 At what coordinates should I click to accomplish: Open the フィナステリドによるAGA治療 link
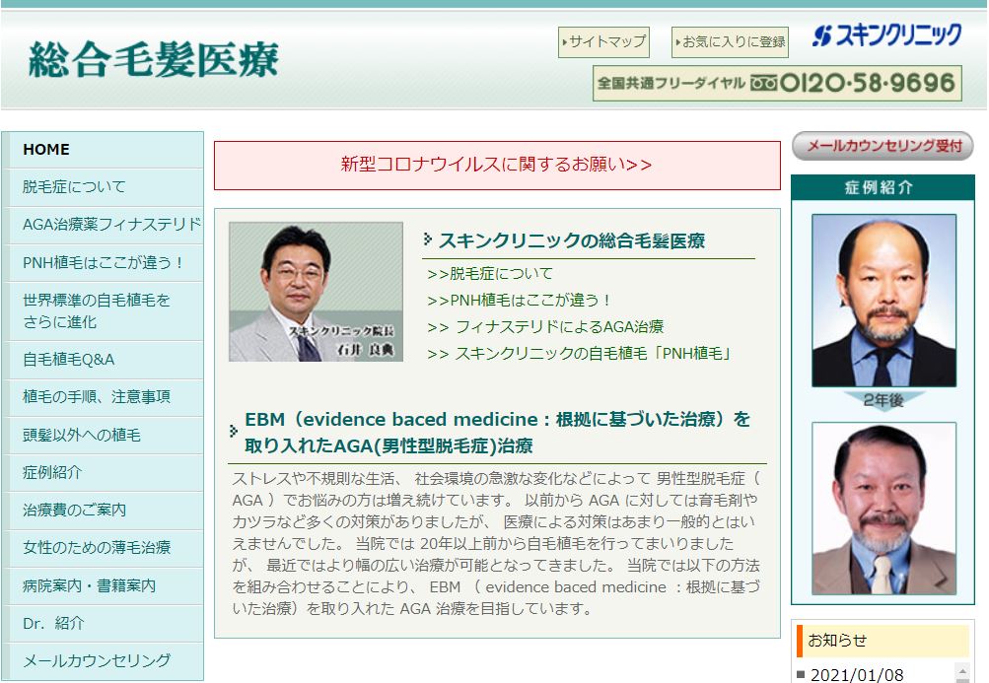click(545, 327)
